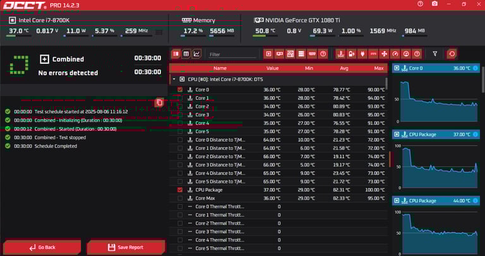
Task: Take a screenshot with the camera icon
Action: click(434, 4)
